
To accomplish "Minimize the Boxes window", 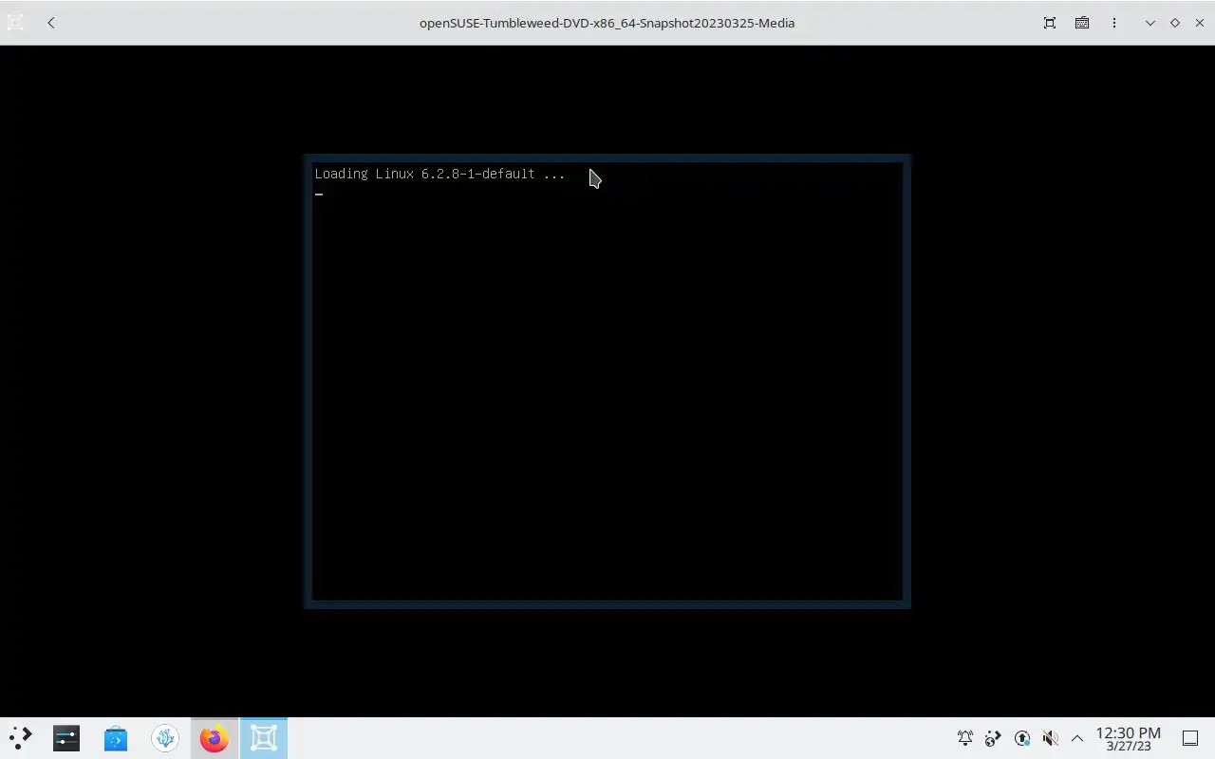I will (x=1150, y=23).
